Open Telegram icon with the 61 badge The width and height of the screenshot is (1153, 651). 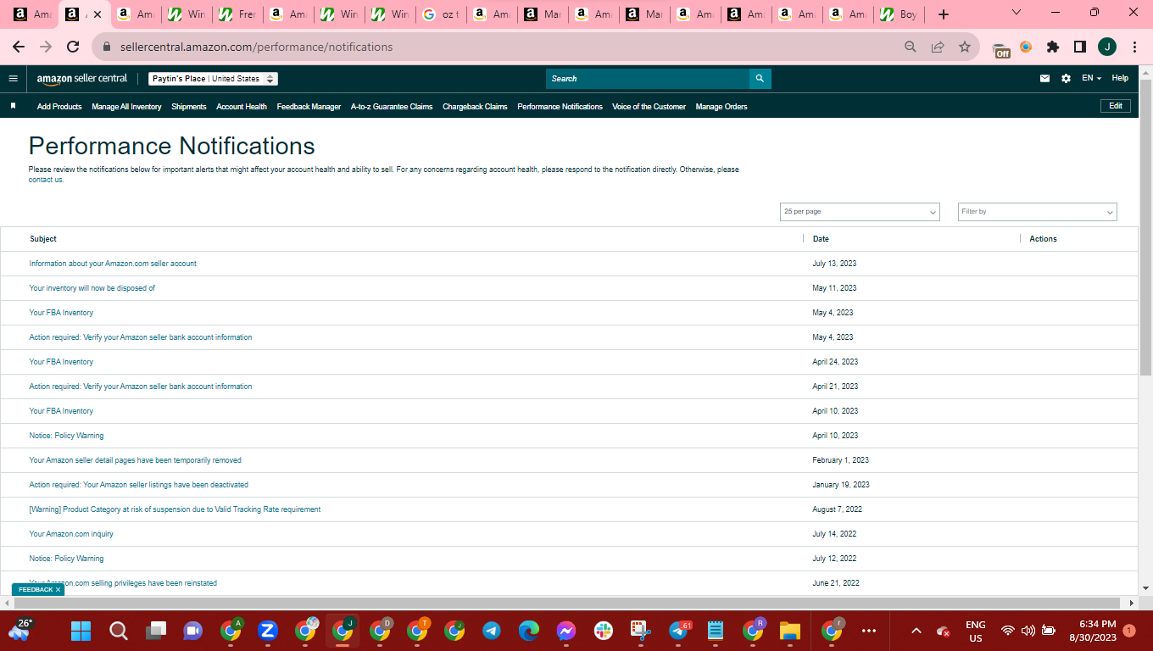680,630
